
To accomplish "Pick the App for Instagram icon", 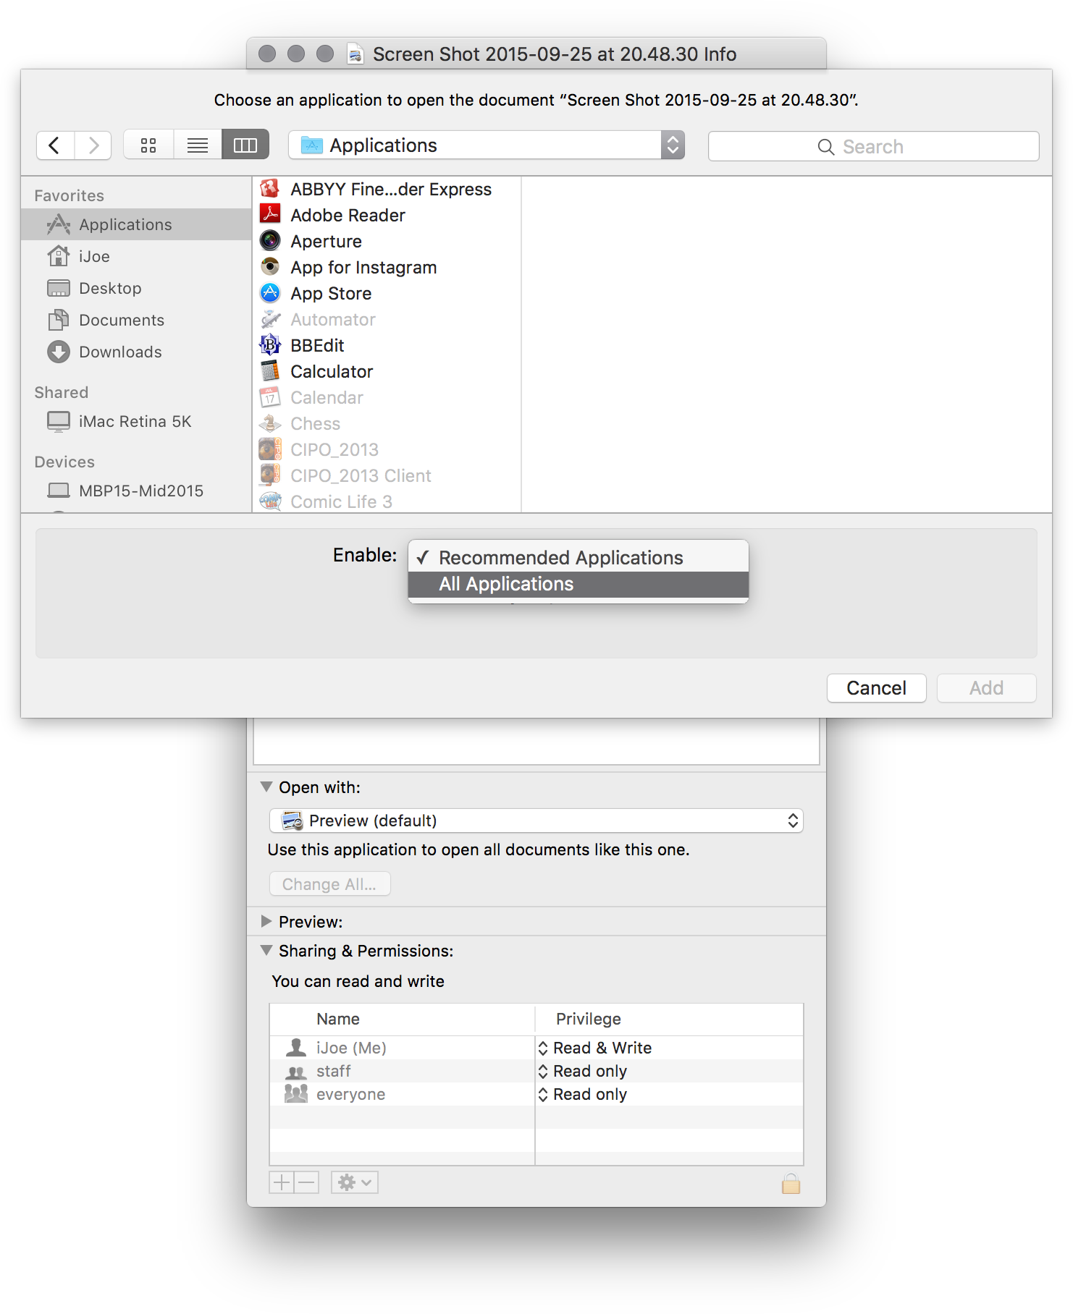I will pyautogui.click(x=270, y=267).
